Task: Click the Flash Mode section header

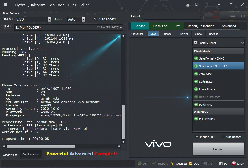Action: [219, 51]
